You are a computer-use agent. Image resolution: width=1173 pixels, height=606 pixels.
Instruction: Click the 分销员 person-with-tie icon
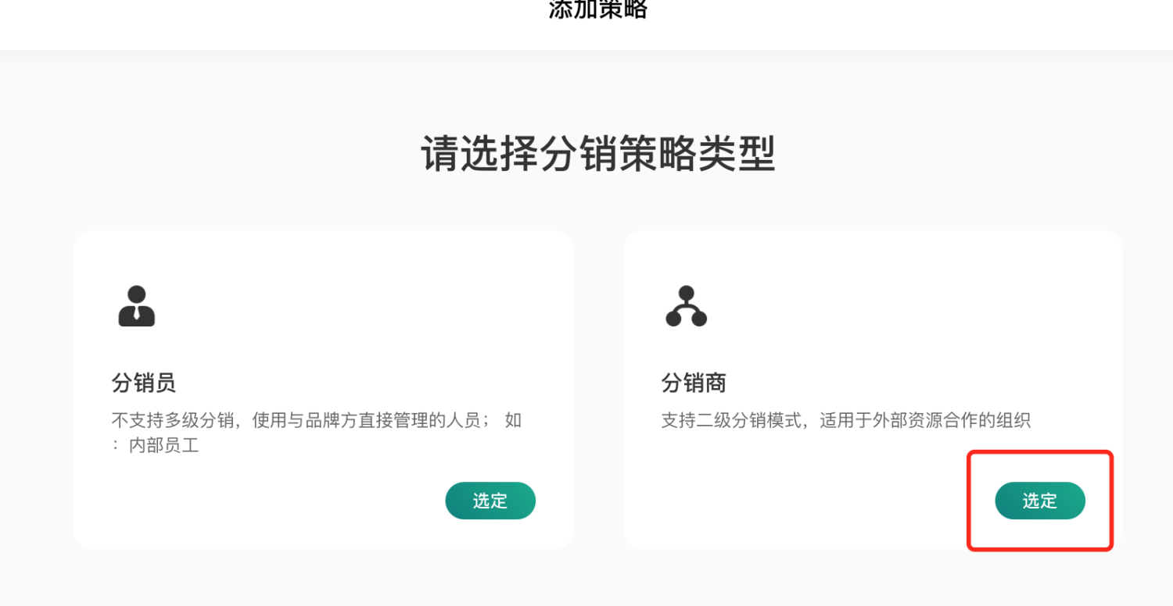coord(137,306)
